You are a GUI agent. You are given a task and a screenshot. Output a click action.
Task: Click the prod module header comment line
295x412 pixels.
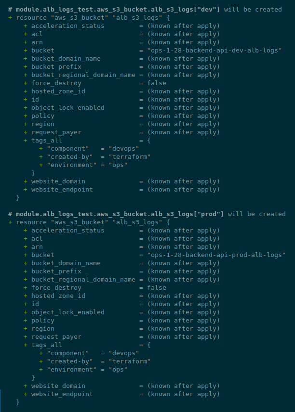(x=147, y=214)
